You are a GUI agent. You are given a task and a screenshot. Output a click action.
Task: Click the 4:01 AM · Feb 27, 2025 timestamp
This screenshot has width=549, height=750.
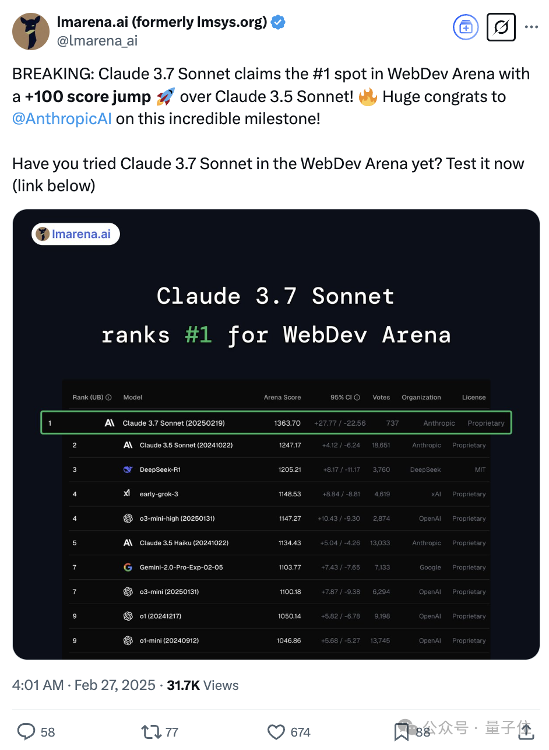pos(84,685)
